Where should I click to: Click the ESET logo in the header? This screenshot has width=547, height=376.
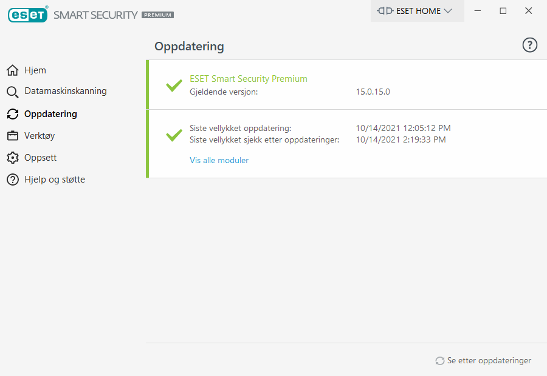click(28, 15)
